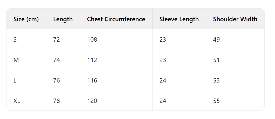Screen dimensions: 275x119
Task: Select the XL size cell
Action: pos(17,101)
